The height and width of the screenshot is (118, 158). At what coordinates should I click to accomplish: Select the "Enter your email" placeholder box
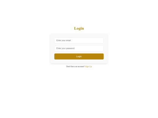(79, 40)
